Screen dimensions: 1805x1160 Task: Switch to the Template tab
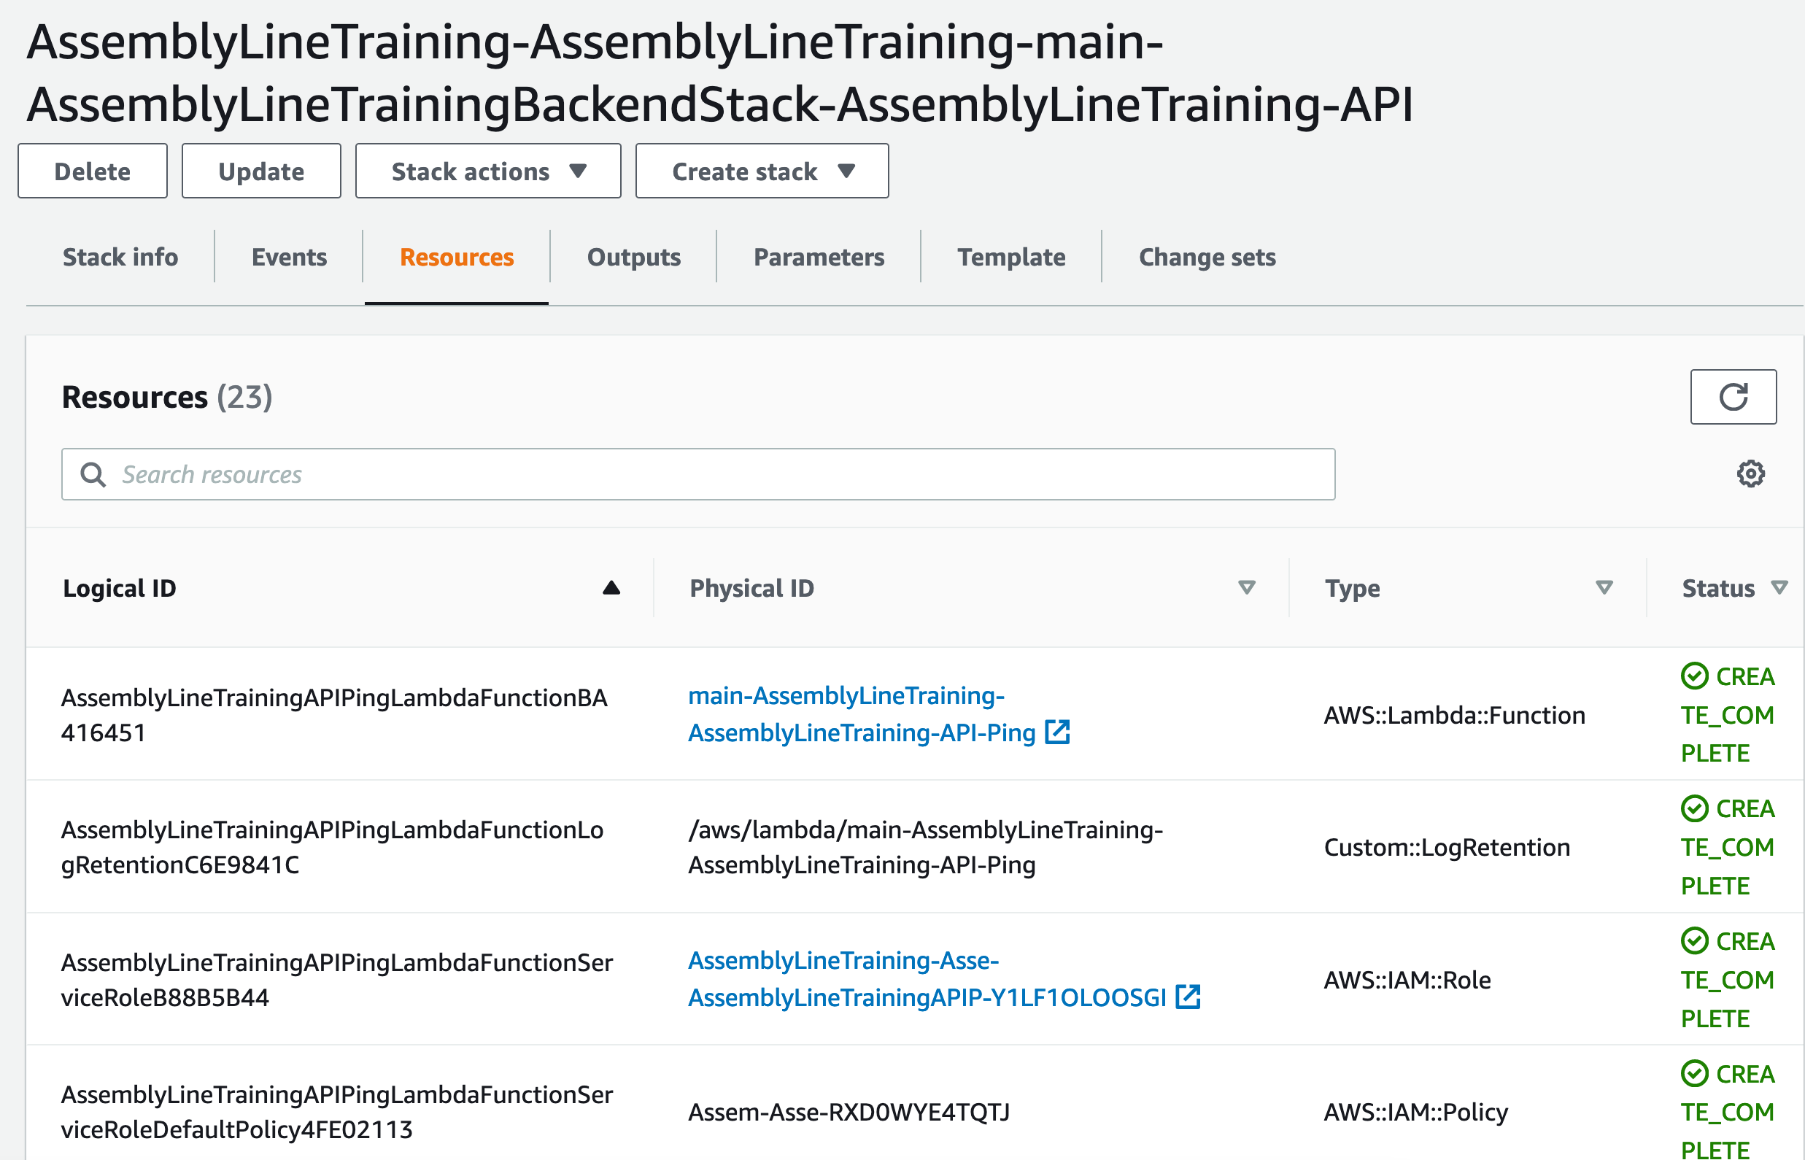pos(1013,257)
